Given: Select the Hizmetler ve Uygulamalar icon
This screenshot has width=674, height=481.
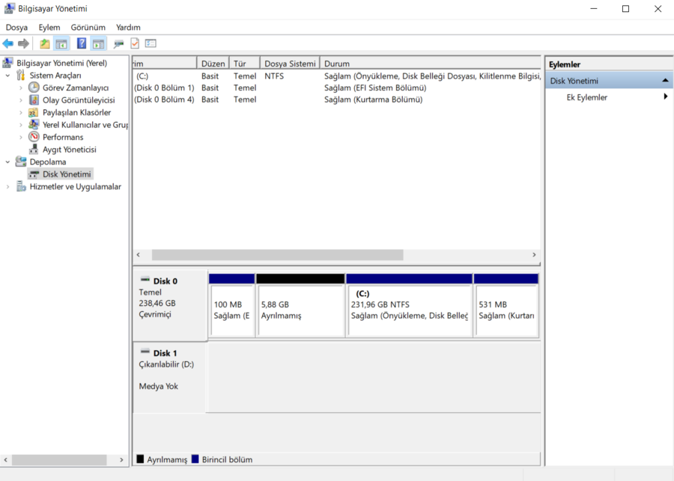Looking at the screenshot, I should 21,186.
